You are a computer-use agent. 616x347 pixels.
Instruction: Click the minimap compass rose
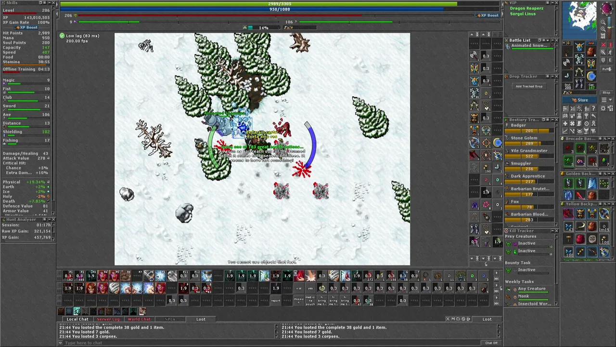607,8
